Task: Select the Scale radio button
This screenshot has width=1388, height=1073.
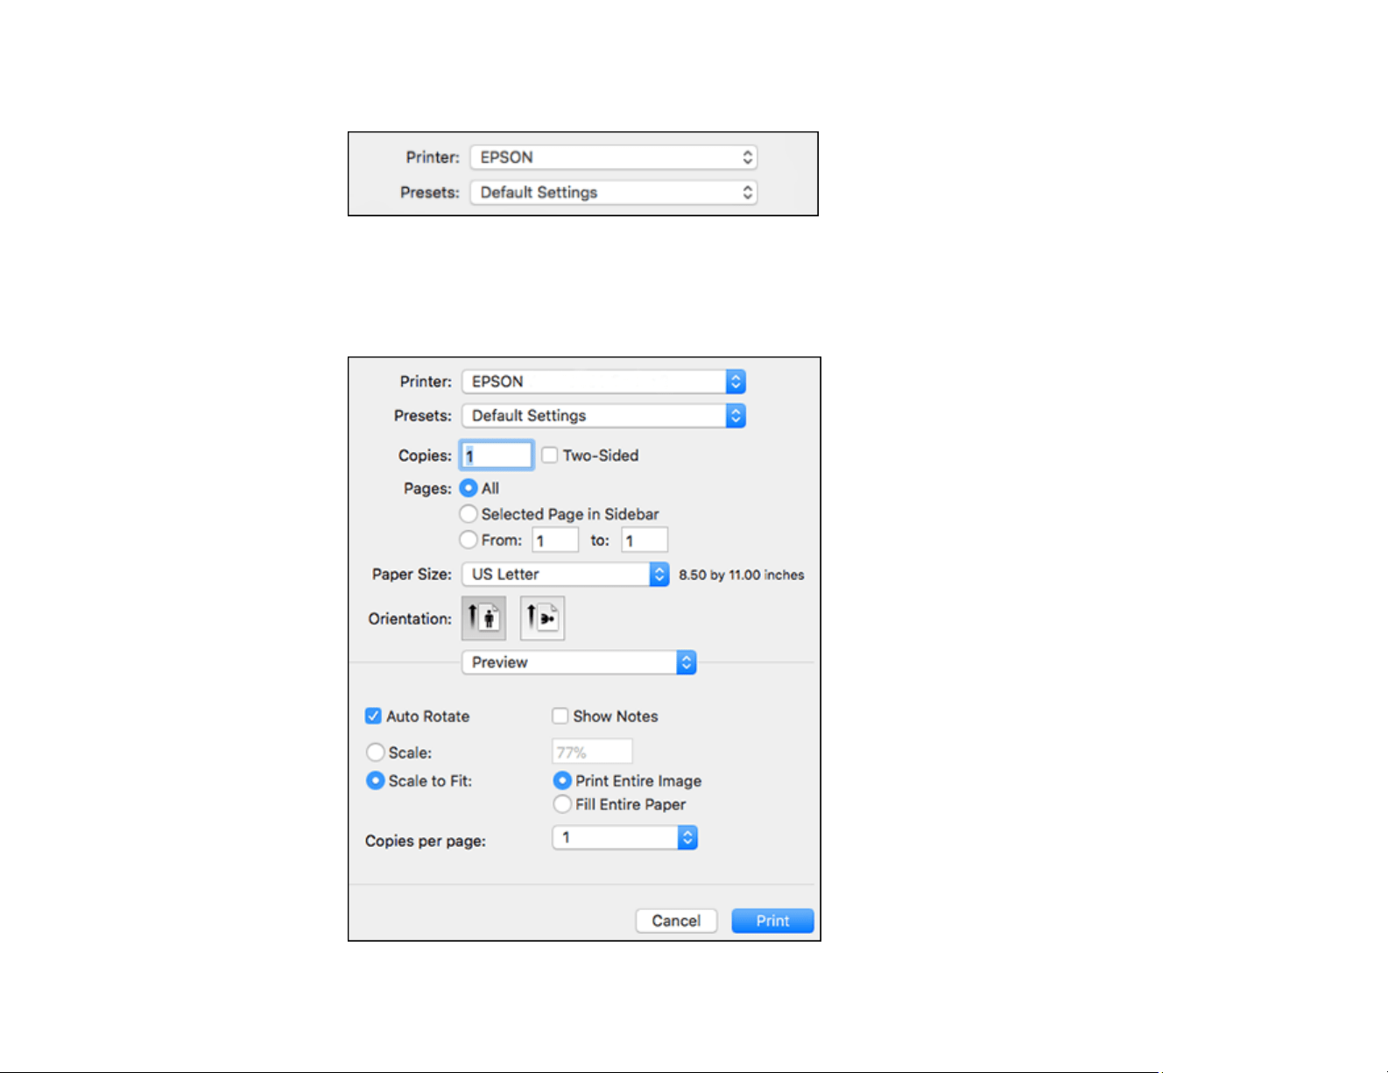Action: coord(376,752)
